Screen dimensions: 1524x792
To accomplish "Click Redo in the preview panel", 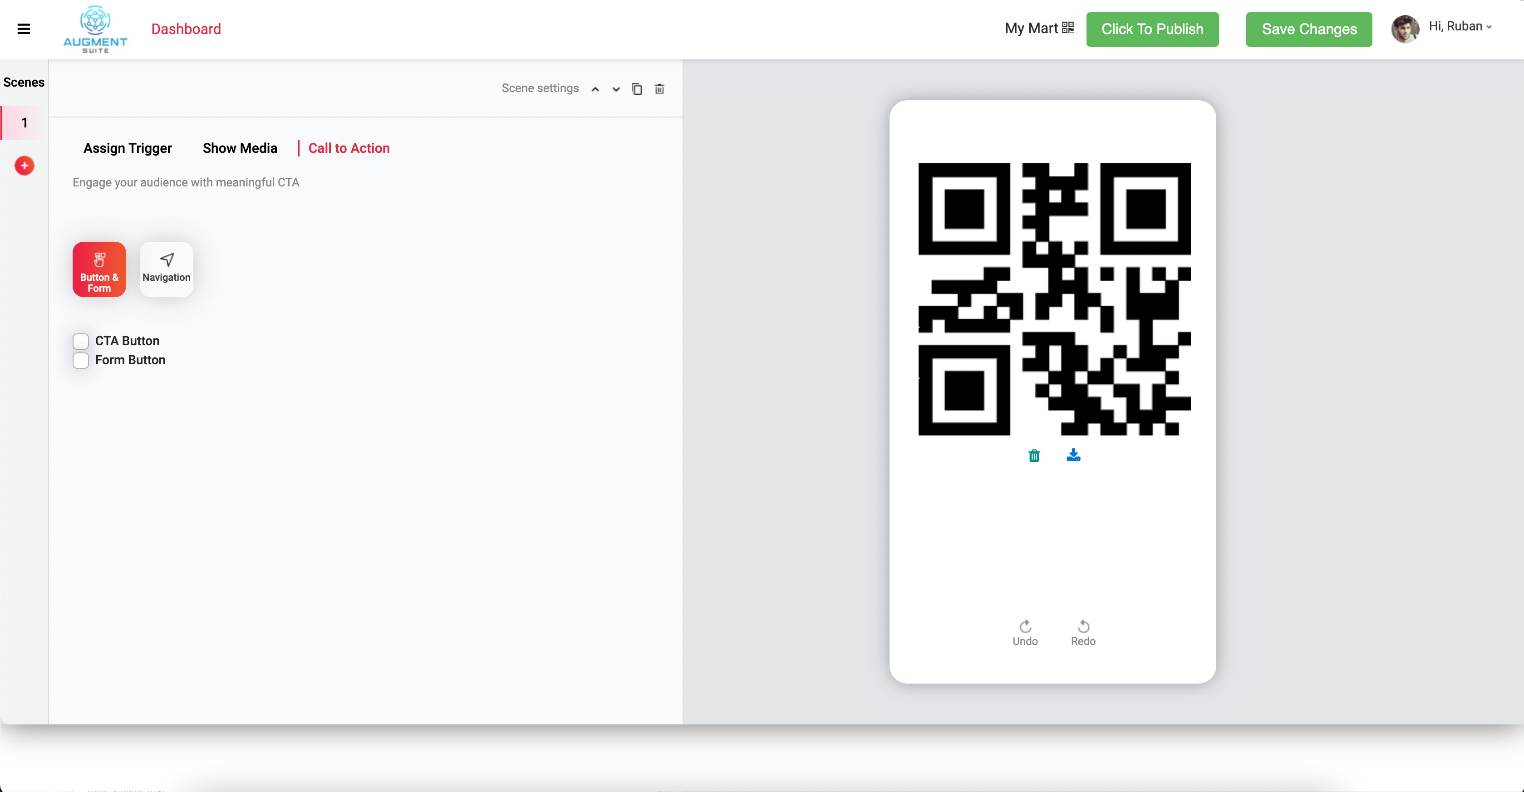I will [1083, 633].
